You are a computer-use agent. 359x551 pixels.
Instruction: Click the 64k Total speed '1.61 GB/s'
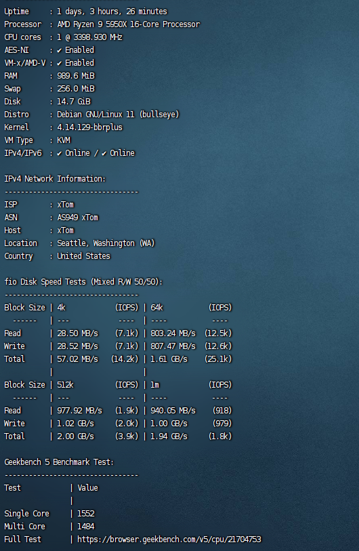[169, 359]
